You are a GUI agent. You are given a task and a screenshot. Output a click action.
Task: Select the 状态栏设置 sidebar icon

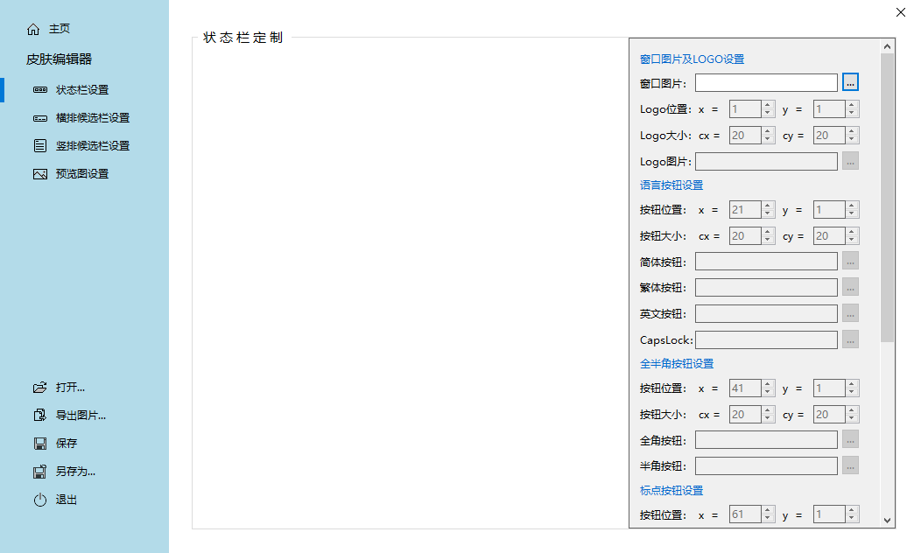pyautogui.click(x=40, y=89)
